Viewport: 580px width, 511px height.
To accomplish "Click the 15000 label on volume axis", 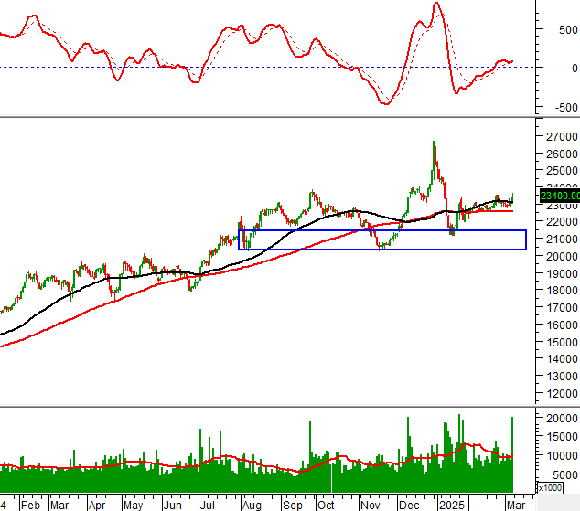I will point(562,437).
